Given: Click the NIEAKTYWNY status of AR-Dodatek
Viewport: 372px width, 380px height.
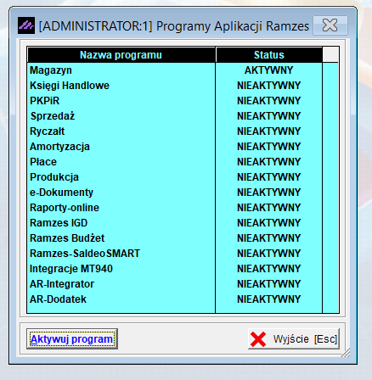Looking at the screenshot, I should 269,299.
